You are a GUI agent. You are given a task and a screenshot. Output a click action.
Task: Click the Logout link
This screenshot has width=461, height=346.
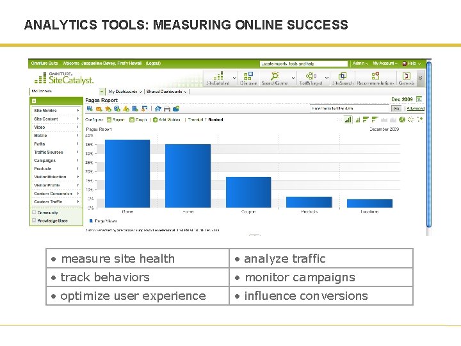tap(153, 63)
